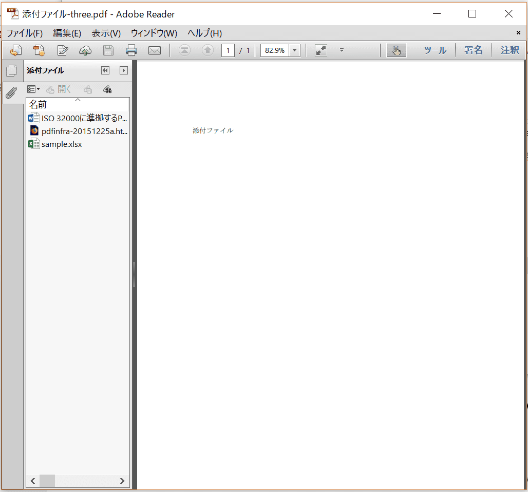Open the 表示(V) menu
The image size is (528, 492).
(106, 33)
